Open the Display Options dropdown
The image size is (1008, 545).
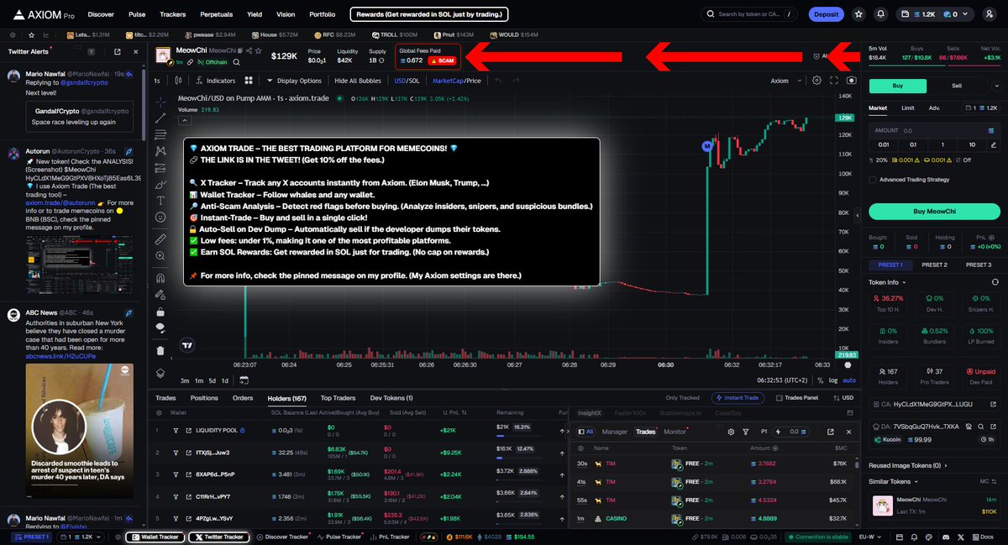click(294, 81)
